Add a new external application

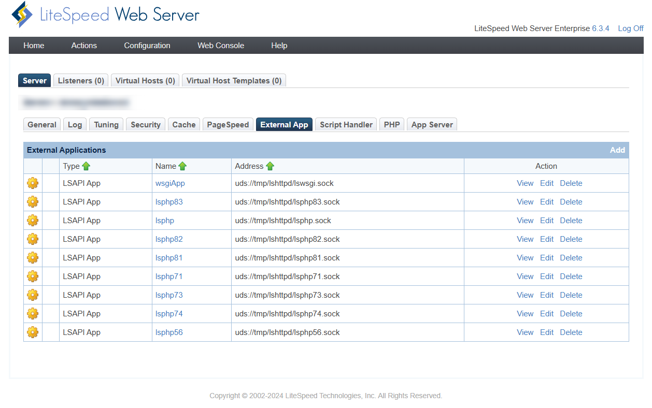617,150
